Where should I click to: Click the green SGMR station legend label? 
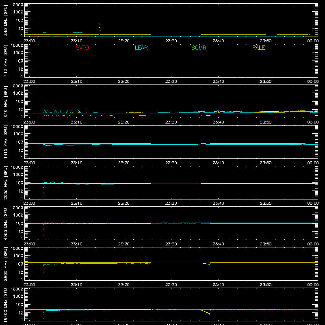199,48
